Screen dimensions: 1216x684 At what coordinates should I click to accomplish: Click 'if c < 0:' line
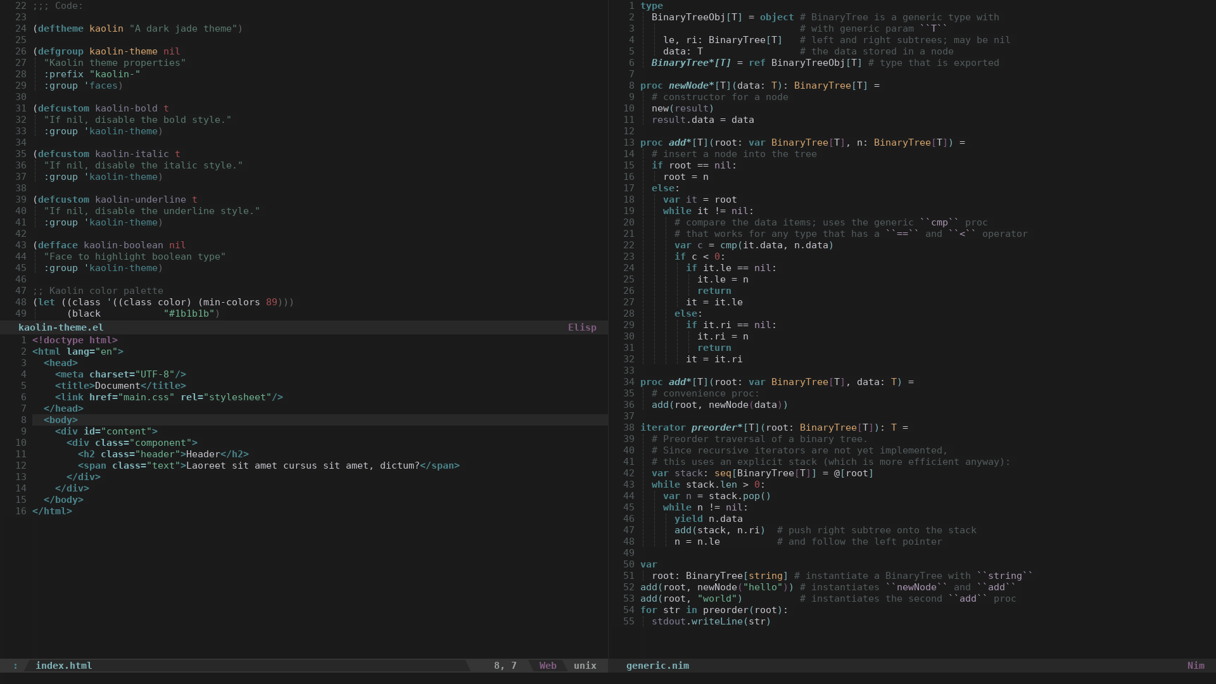pyautogui.click(x=700, y=256)
